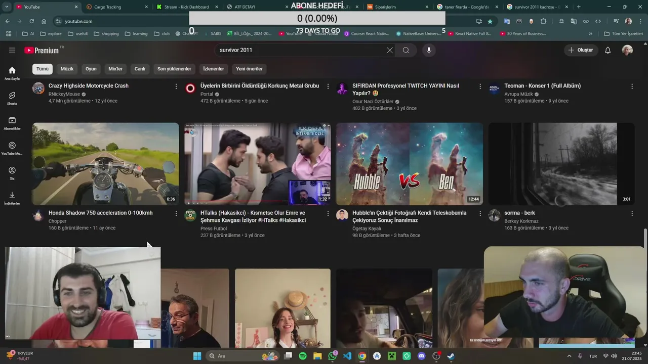Image resolution: width=648 pixels, height=364 pixels.
Task: Select the Oyun filter chip
Action: click(91, 69)
